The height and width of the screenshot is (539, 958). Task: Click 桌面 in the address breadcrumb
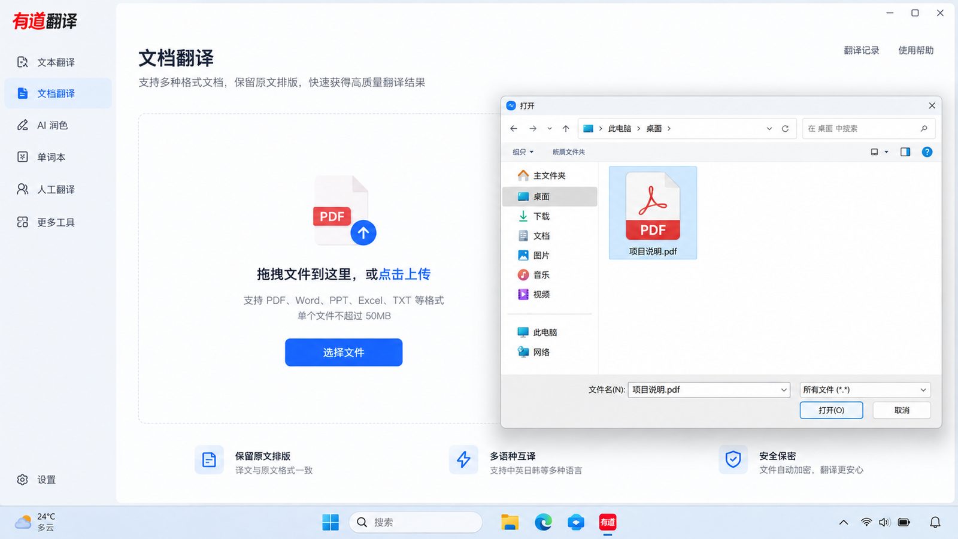(654, 129)
